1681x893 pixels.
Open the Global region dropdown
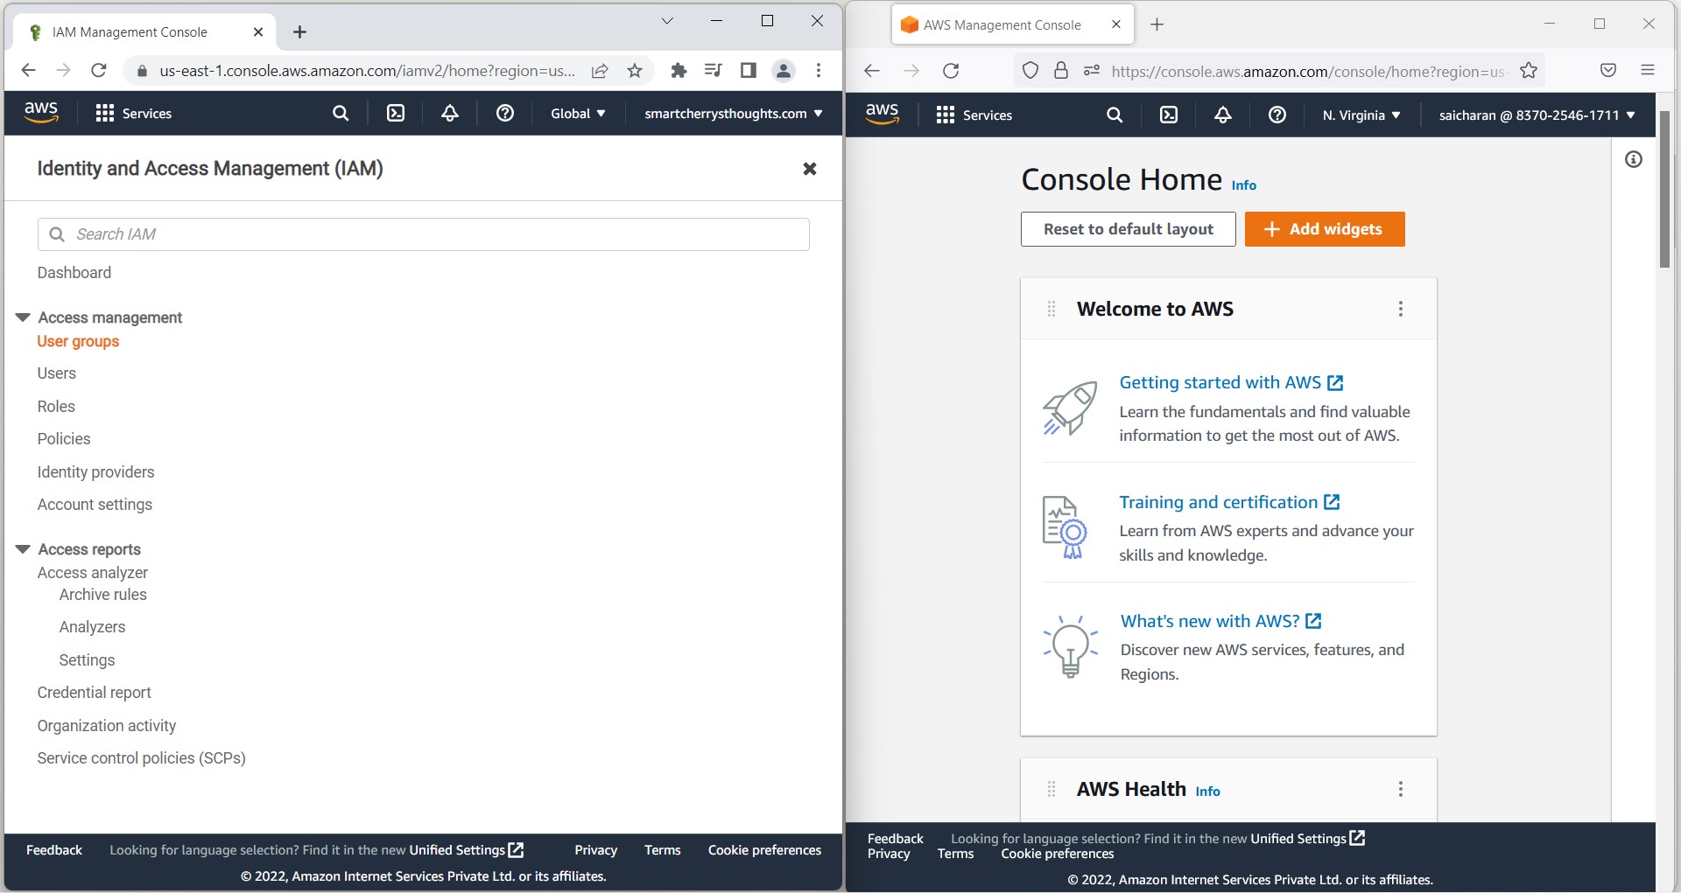coord(577,113)
